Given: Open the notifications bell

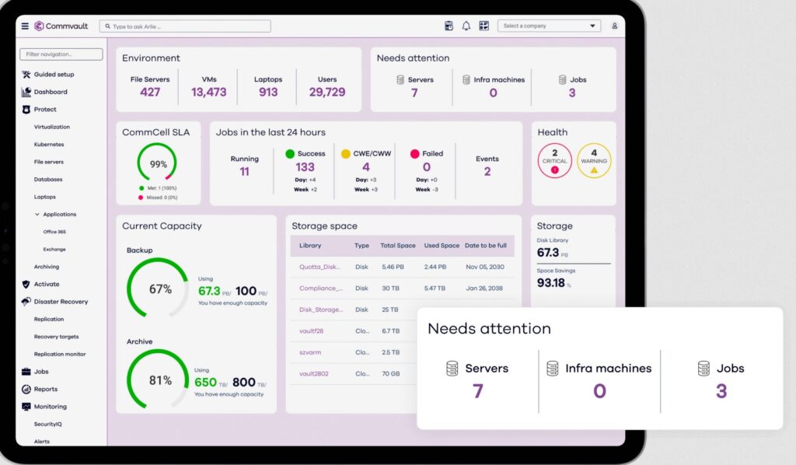Looking at the screenshot, I should pos(466,26).
